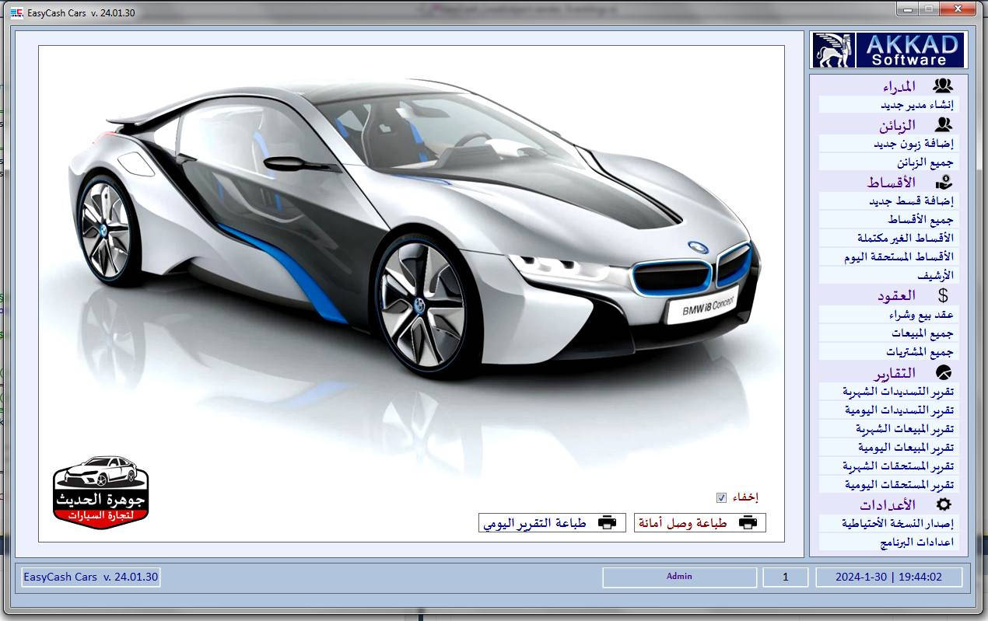This screenshot has height=621, width=988.
Task: Launch إصدار النسخة الأحتياطية backup
Action: click(897, 523)
